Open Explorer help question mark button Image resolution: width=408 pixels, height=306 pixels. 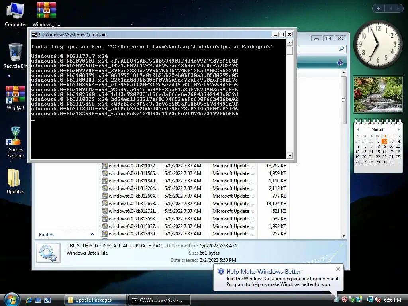[x=340, y=63]
